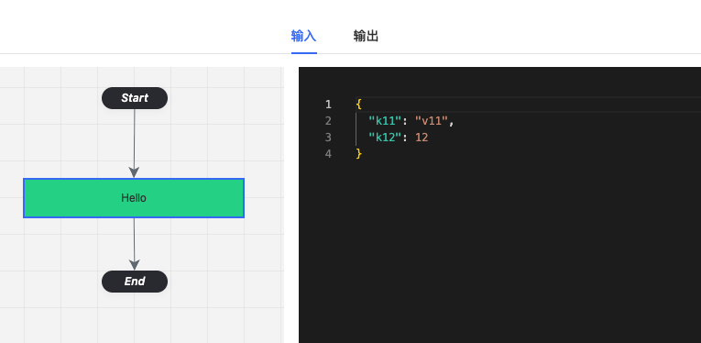Click line number 4 in the gutter
Screen dimensions: 701x343
(329, 154)
